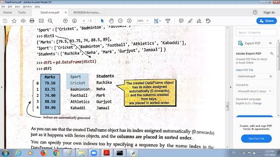The image size is (280, 157).
Task: Zoom in with the plus icon
Action: tap(129, 21)
